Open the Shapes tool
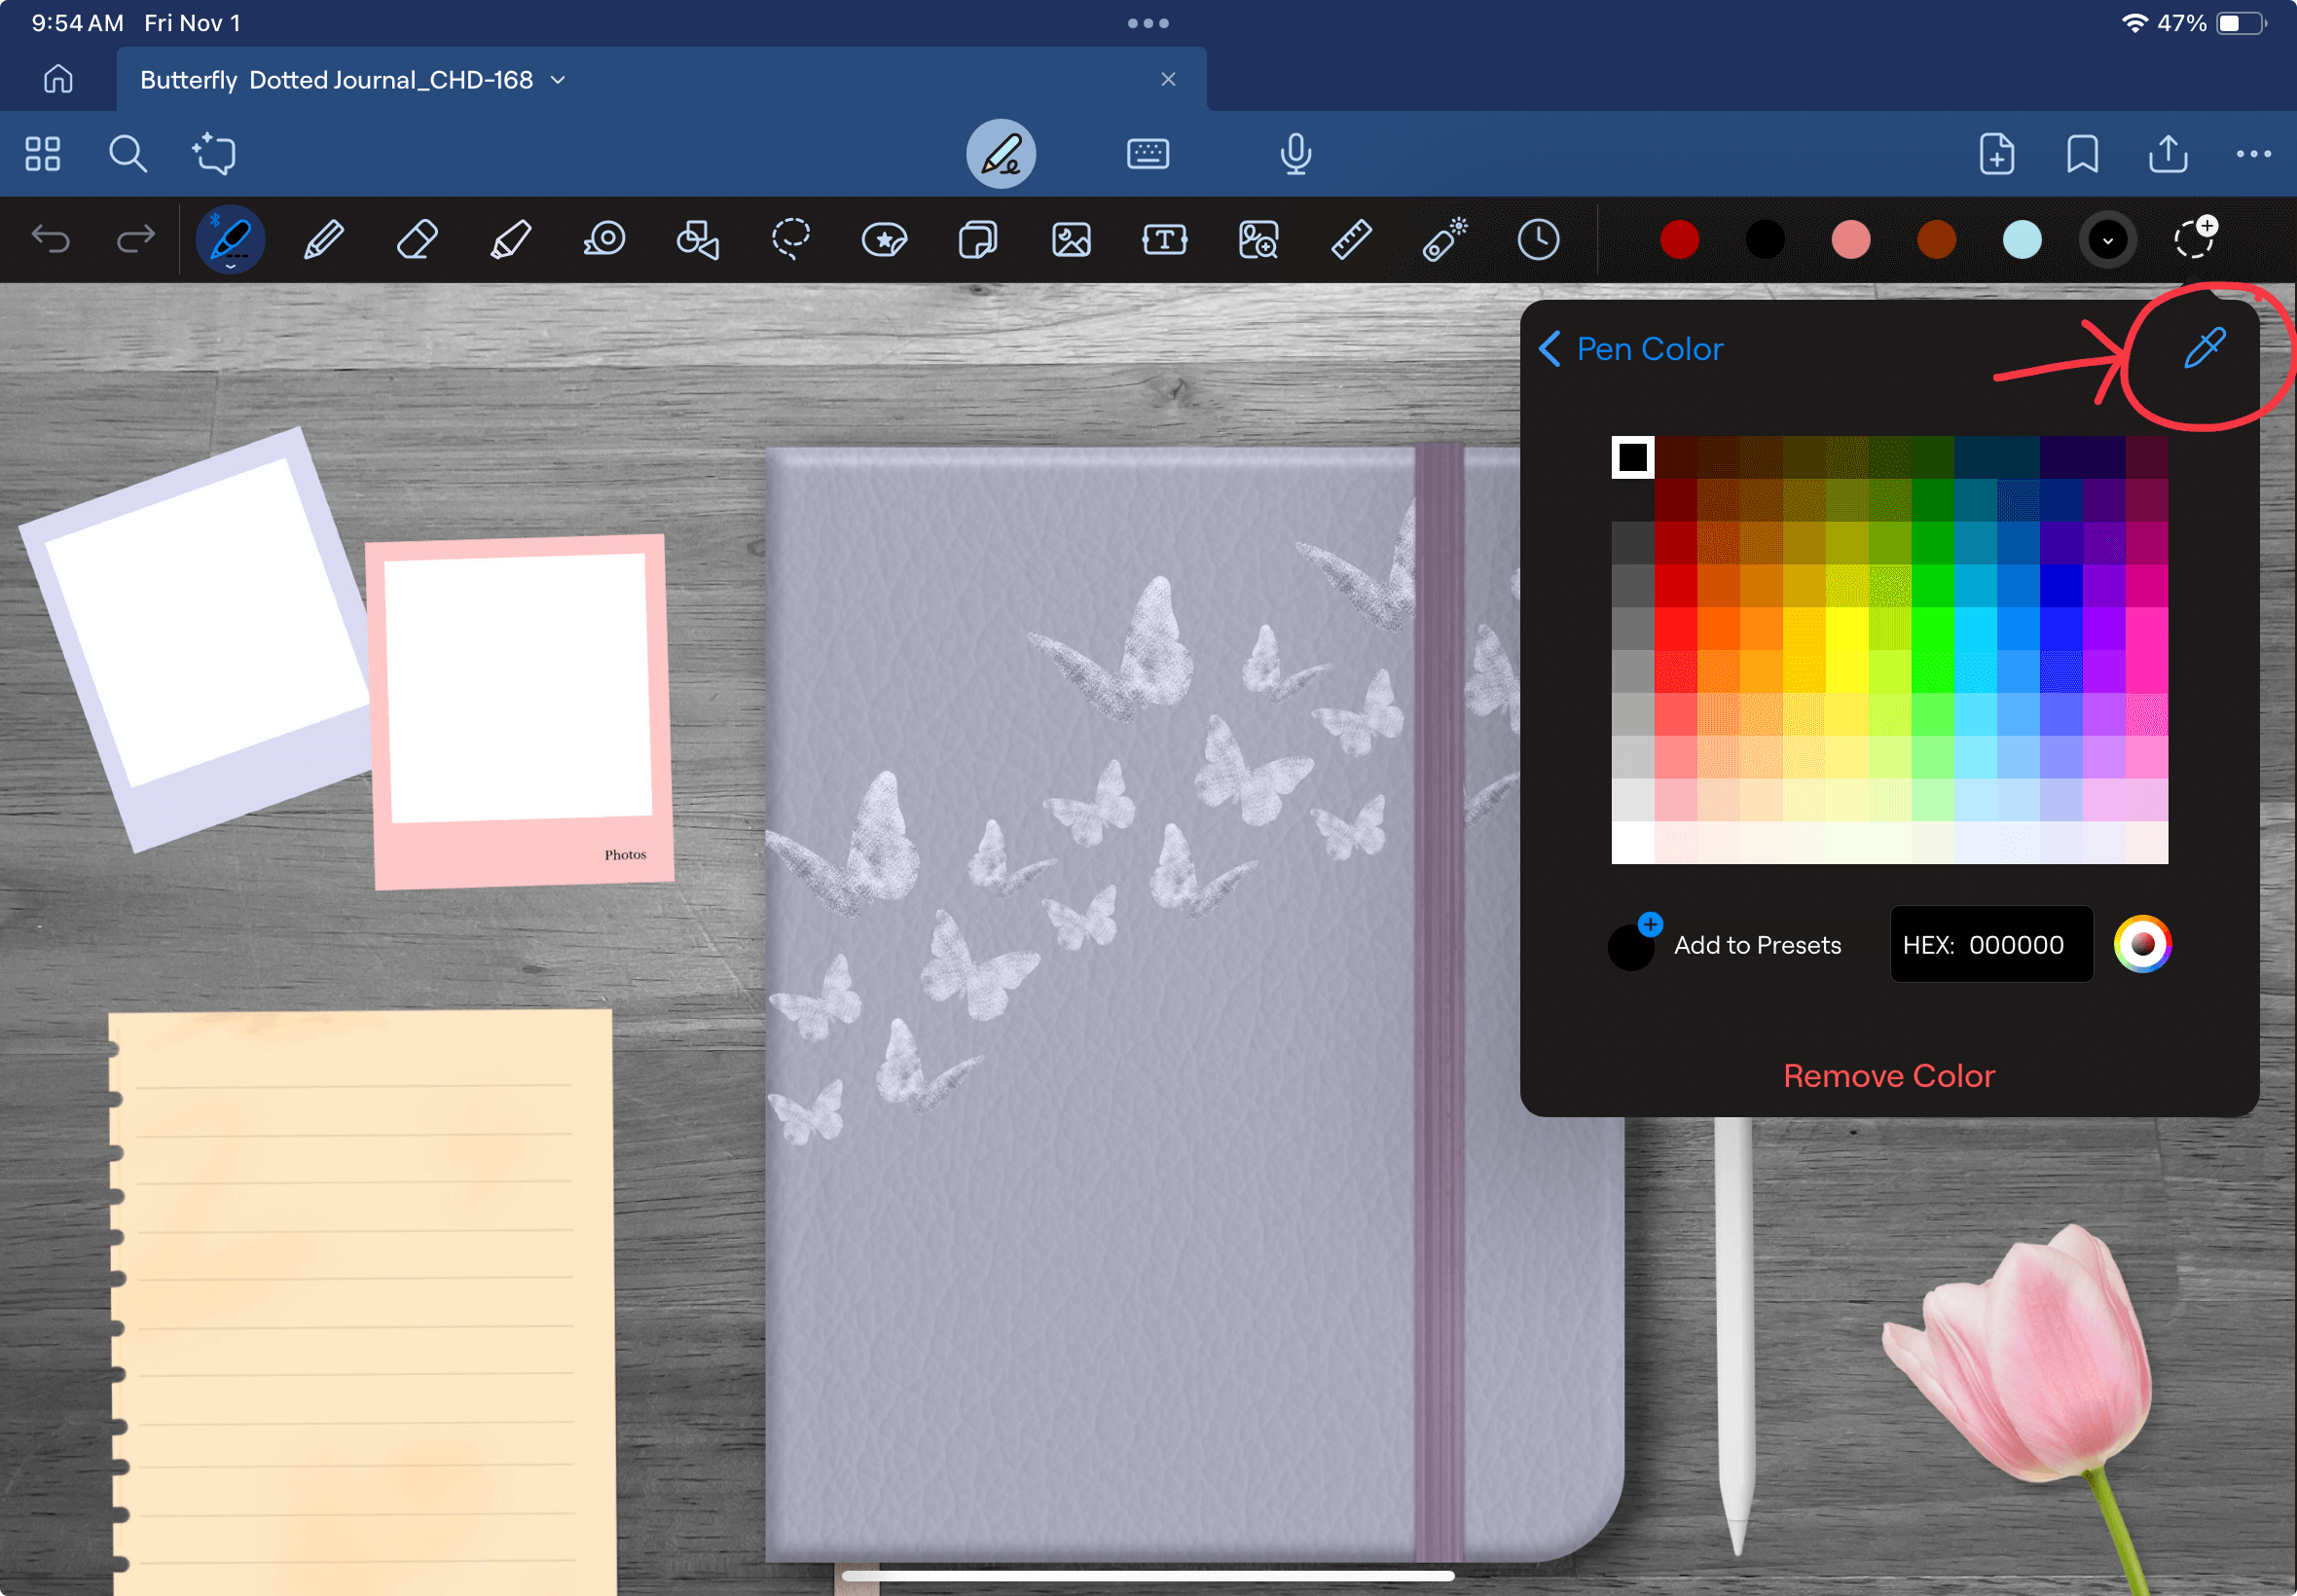Screen dimensions: 2297x1596 (x=697, y=240)
